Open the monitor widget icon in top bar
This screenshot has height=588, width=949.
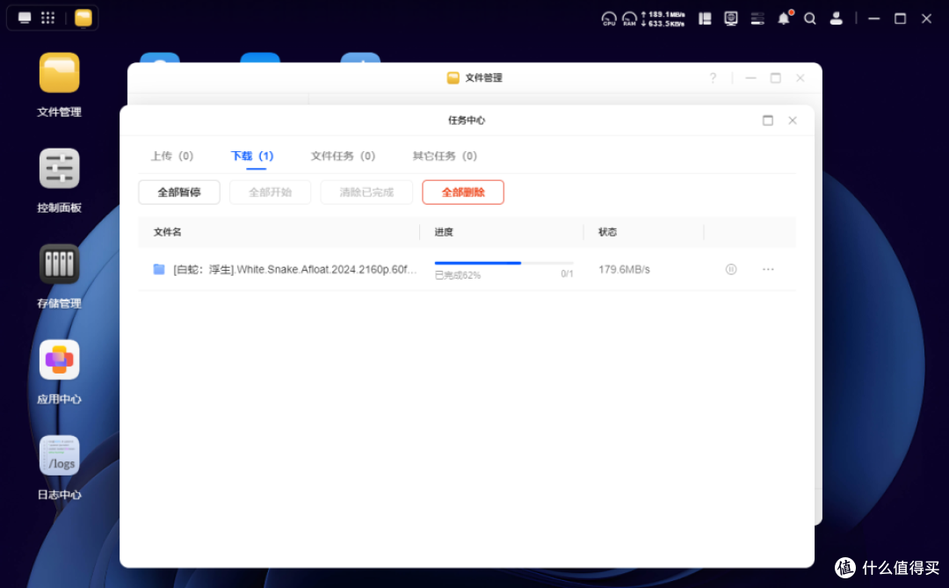pyautogui.click(x=731, y=18)
